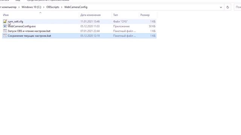The height and width of the screenshot is (135, 241).
Task: Expand the chevron before Windows 10 (C:)
Action: click(x=19, y=7)
